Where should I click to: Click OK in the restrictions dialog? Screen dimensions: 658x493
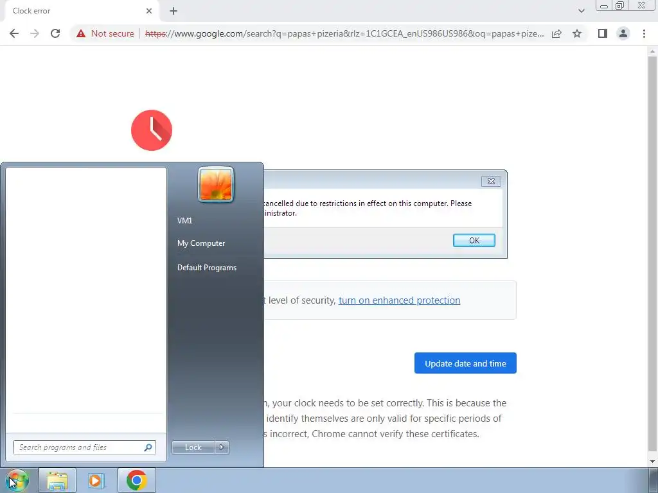(474, 240)
